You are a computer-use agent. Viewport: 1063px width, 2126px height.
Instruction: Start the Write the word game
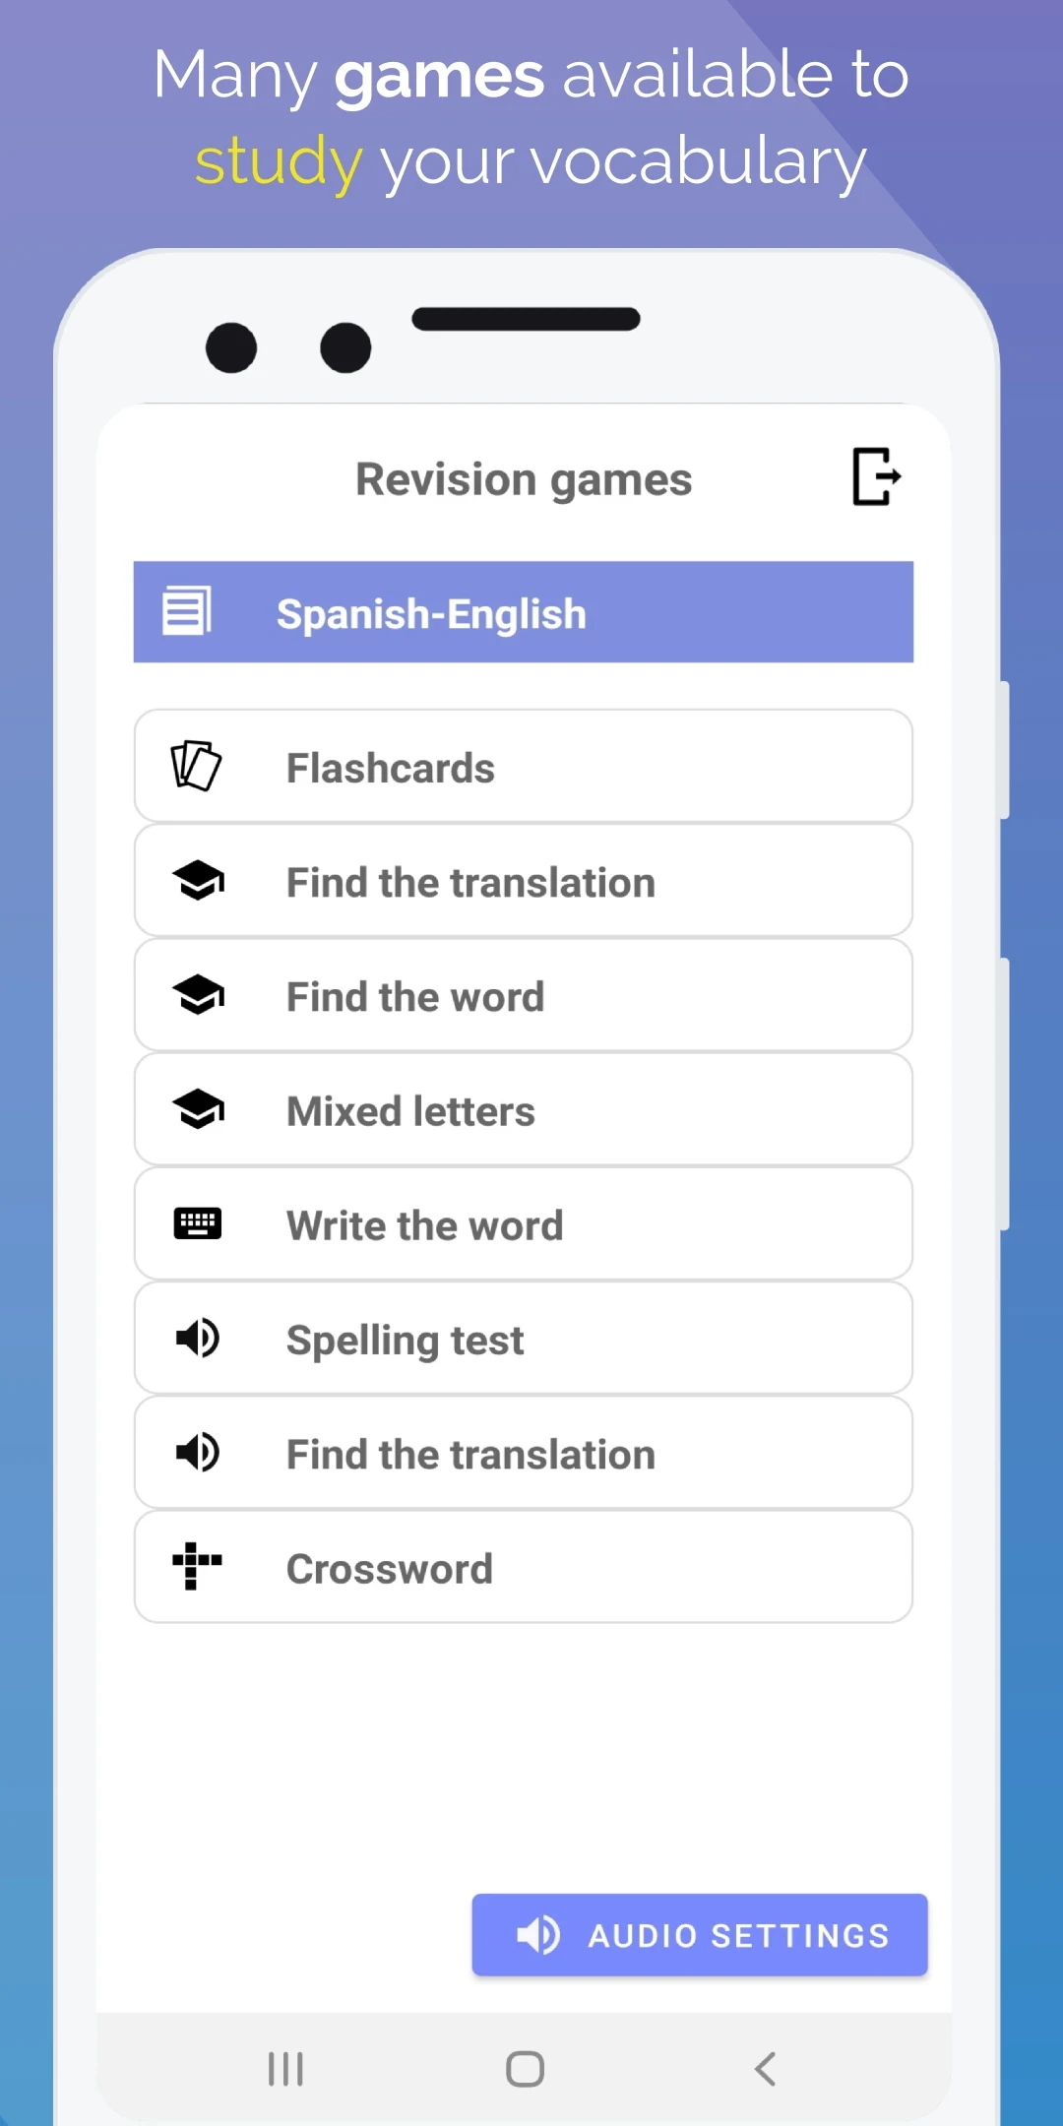pyautogui.click(x=523, y=1224)
